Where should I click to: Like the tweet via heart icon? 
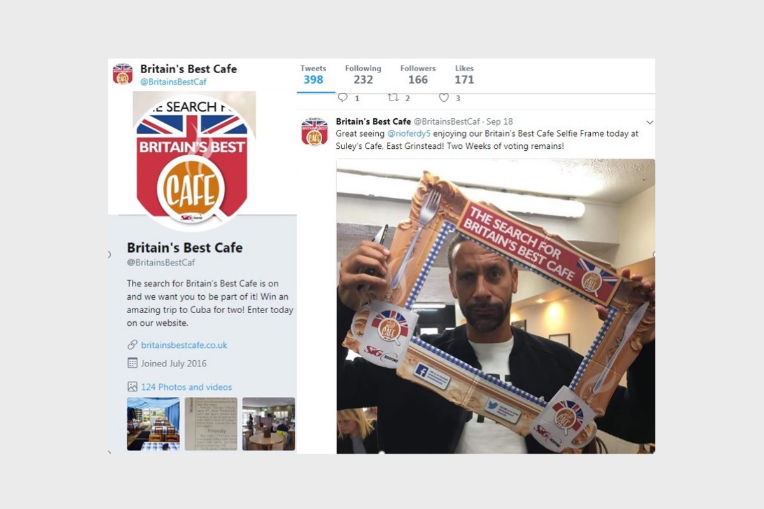click(444, 97)
